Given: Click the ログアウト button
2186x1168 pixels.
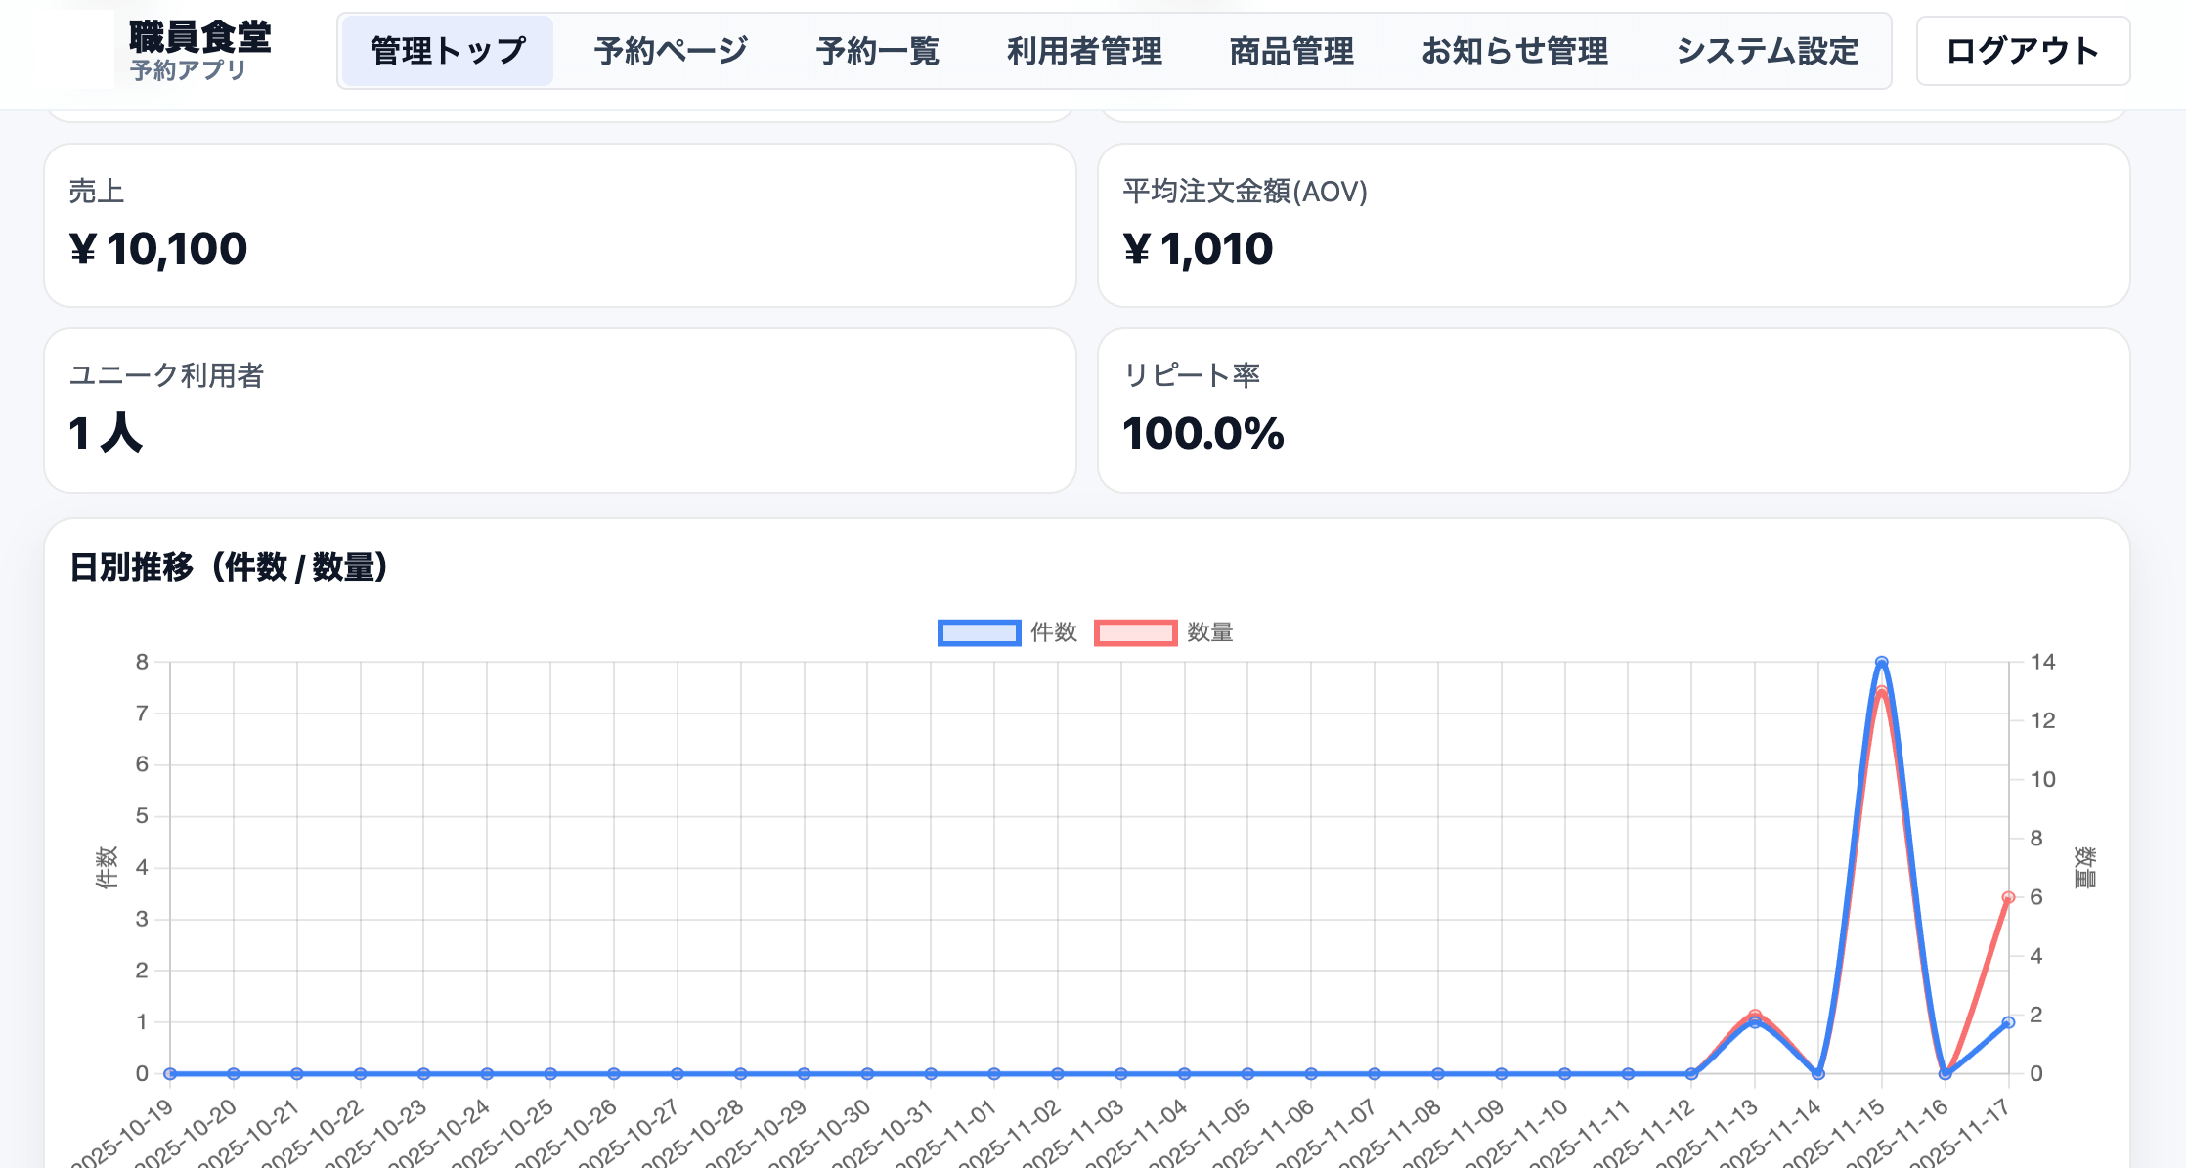Looking at the screenshot, I should pyautogui.click(x=2023, y=51).
